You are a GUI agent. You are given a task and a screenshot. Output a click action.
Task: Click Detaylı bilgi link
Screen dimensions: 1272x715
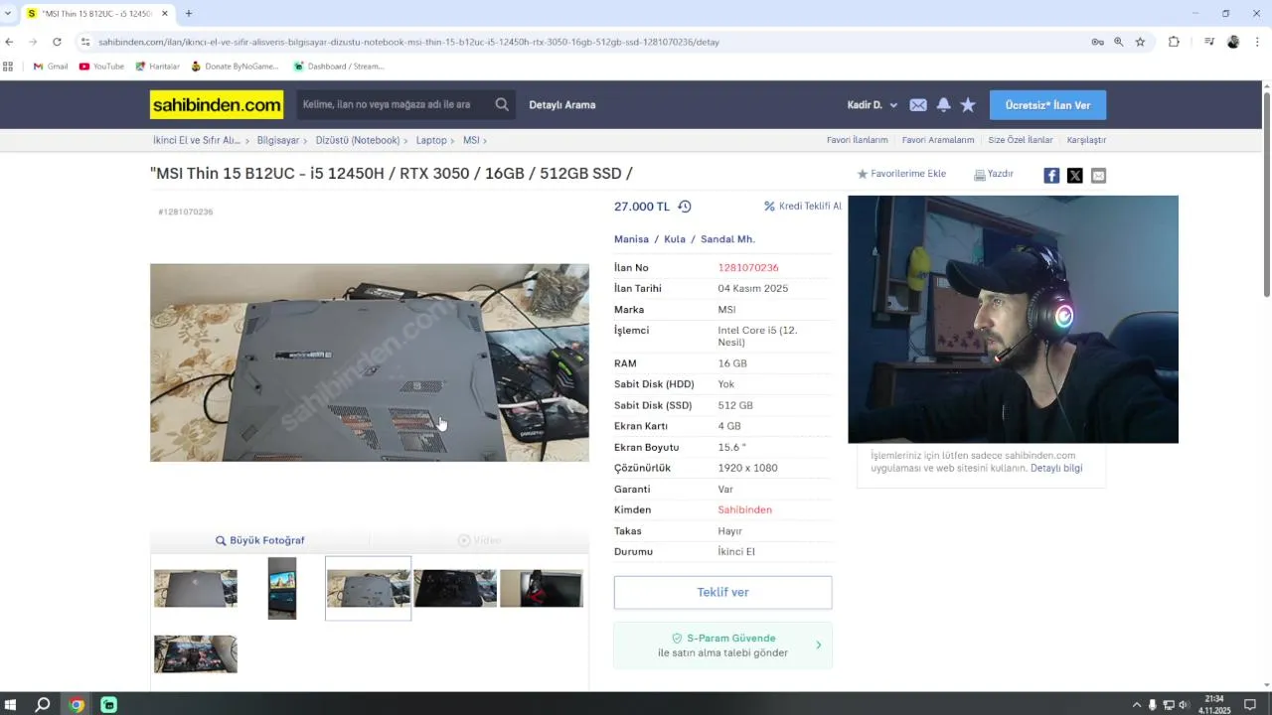(x=1056, y=468)
